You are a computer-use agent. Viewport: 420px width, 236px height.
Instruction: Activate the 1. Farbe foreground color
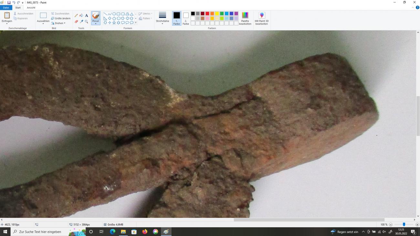pos(177,18)
